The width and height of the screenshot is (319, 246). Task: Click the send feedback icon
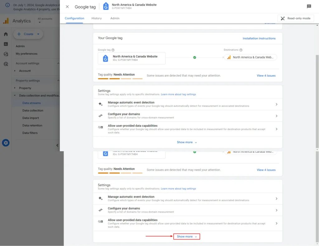pyautogui.click(x=309, y=7)
